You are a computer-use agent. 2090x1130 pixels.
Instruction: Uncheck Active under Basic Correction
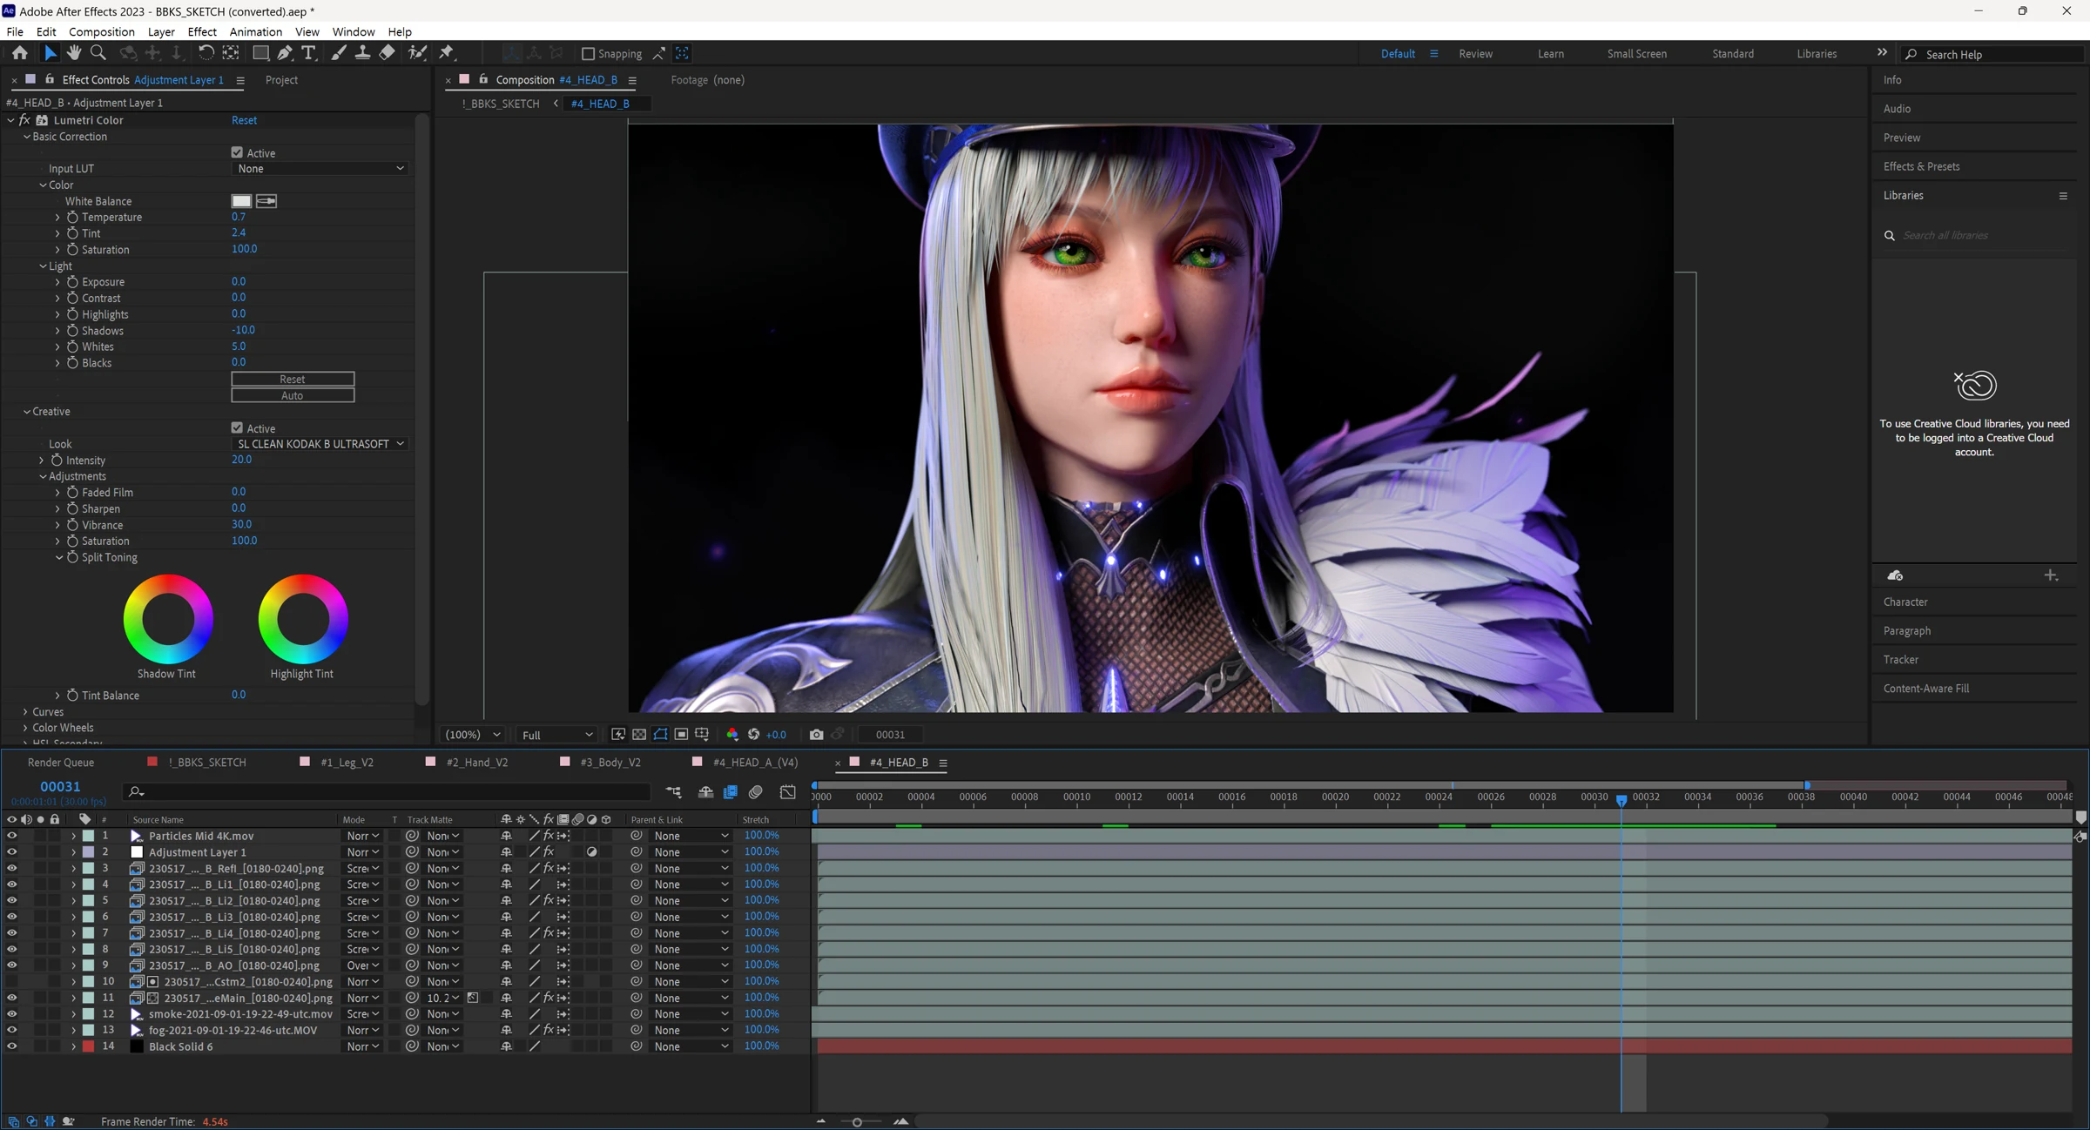point(237,152)
